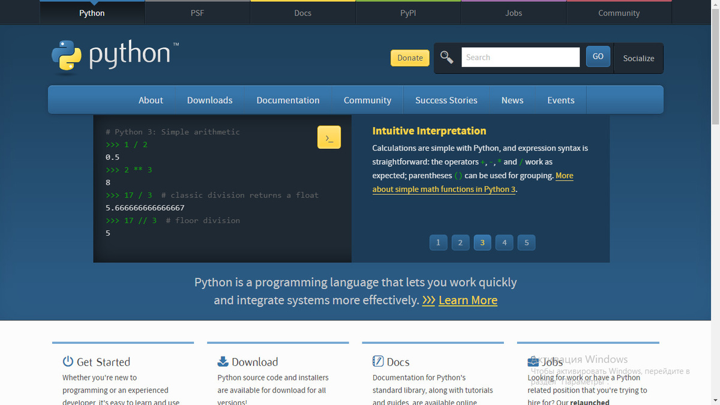Open the News menu
This screenshot has height=405, width=720.
(512, 100)
